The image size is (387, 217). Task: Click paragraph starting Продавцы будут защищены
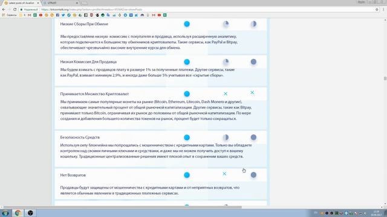pyautogui.click(x=150, y=190)
